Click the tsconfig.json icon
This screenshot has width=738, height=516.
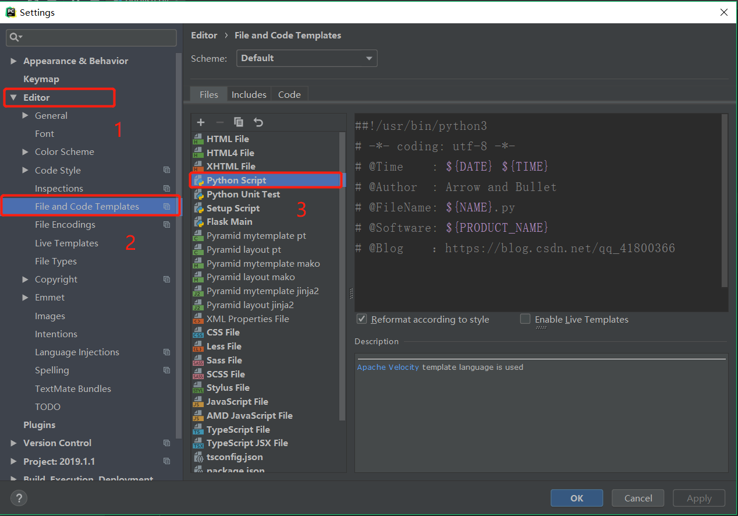click(x=198, y=457)
